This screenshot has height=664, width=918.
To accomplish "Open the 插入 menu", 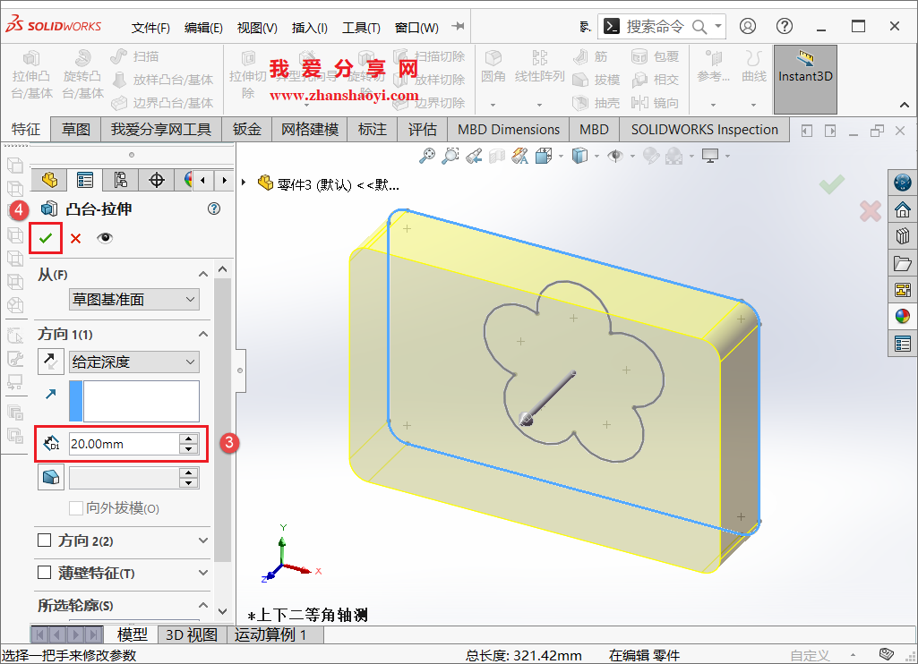I will [x=309, y=27].
